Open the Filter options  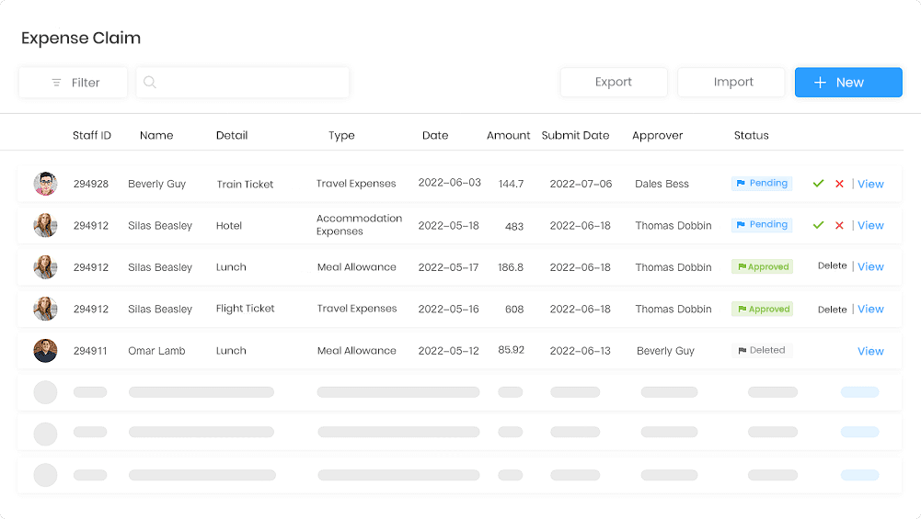(74, 83)
